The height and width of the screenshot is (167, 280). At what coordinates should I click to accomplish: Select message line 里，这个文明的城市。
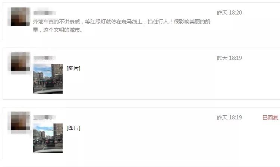58,30
